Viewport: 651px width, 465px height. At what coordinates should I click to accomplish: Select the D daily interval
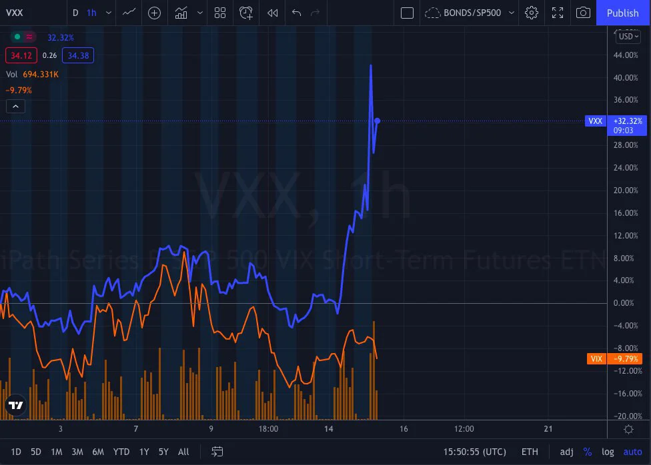(x=75, y=13)
